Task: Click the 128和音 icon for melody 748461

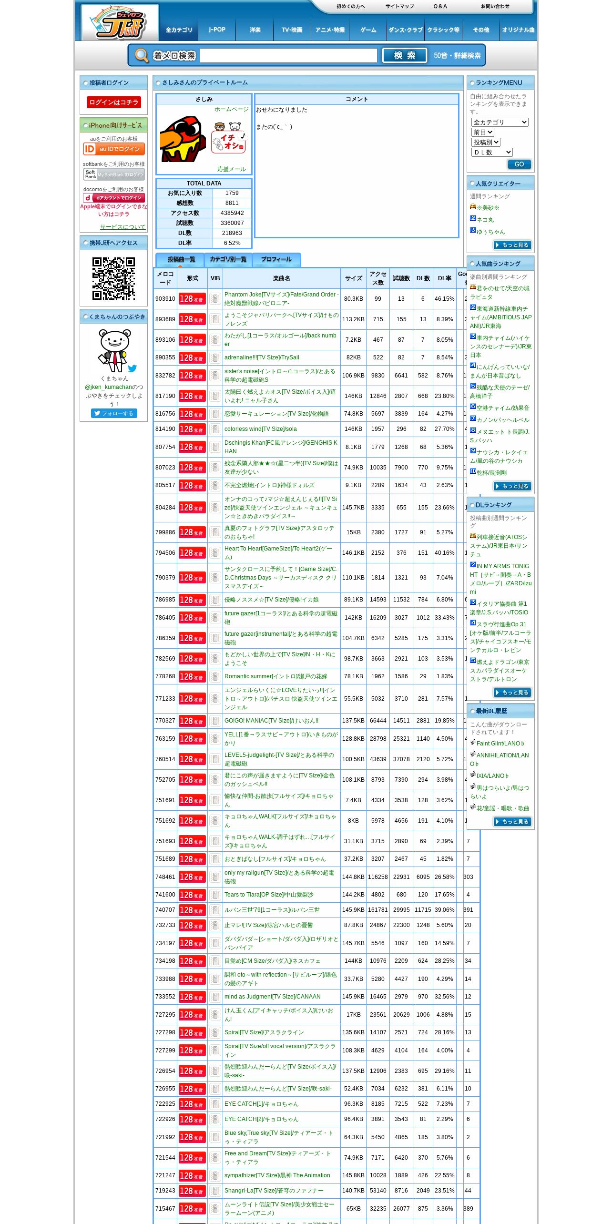Action: pyautogui.click(x=192, y=877)
